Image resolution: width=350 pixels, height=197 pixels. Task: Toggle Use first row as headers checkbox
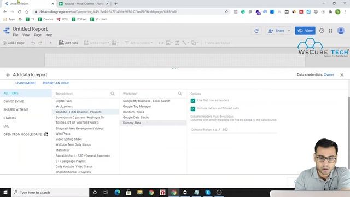[x=193, y=101]
